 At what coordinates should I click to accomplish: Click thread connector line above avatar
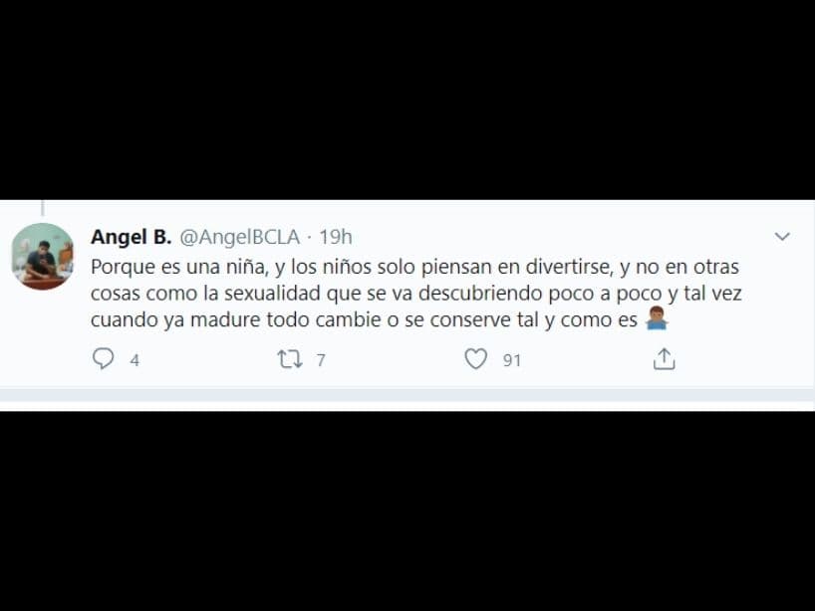pos(43,208)
